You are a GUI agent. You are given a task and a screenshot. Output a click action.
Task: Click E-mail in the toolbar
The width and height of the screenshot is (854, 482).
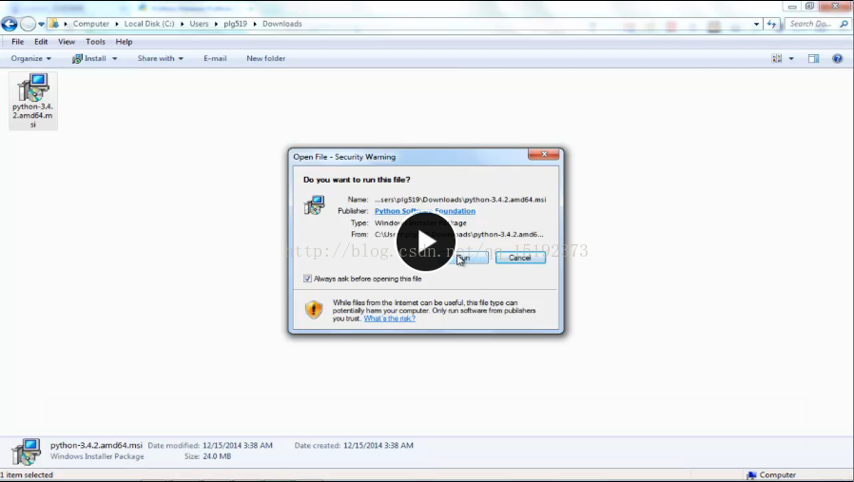pyautogui.click(x=215, y=58)
